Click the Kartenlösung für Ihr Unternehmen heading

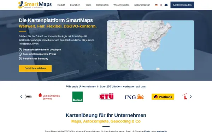(106, 115)
